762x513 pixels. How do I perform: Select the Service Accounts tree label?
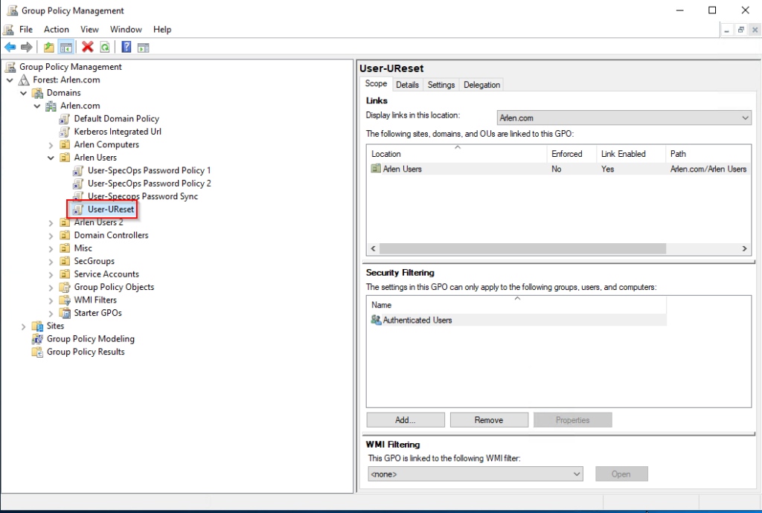point(106,274)
